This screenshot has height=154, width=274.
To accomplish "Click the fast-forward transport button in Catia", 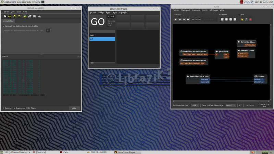I will 188,20.
